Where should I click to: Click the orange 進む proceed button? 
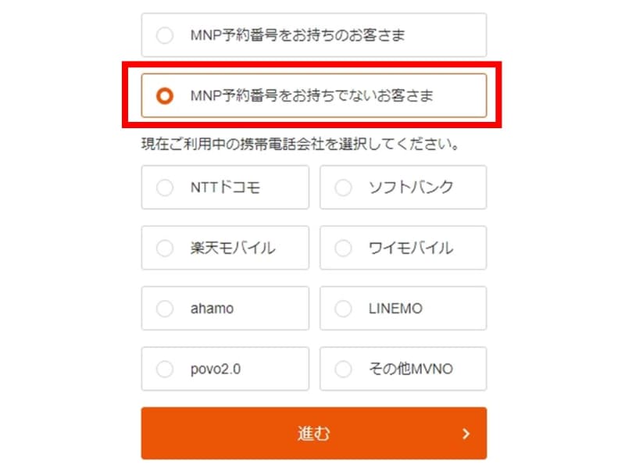[312, 433]
